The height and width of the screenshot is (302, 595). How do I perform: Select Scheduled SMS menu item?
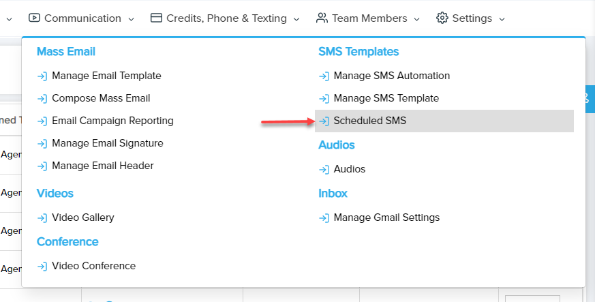point(369,121)
